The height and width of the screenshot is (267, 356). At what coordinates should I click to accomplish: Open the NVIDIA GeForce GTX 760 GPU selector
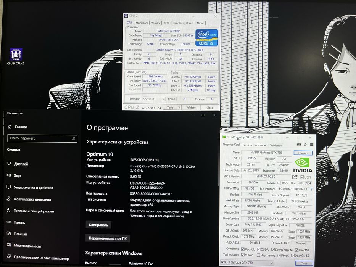click(247, 262)
